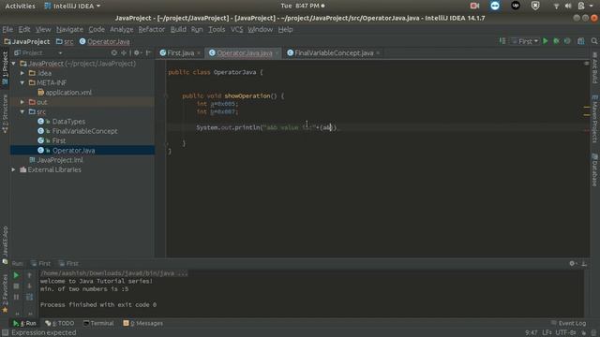Toggle the Structure tool window
Viewport: 600px width, 337px height.
tap(5, 114)
